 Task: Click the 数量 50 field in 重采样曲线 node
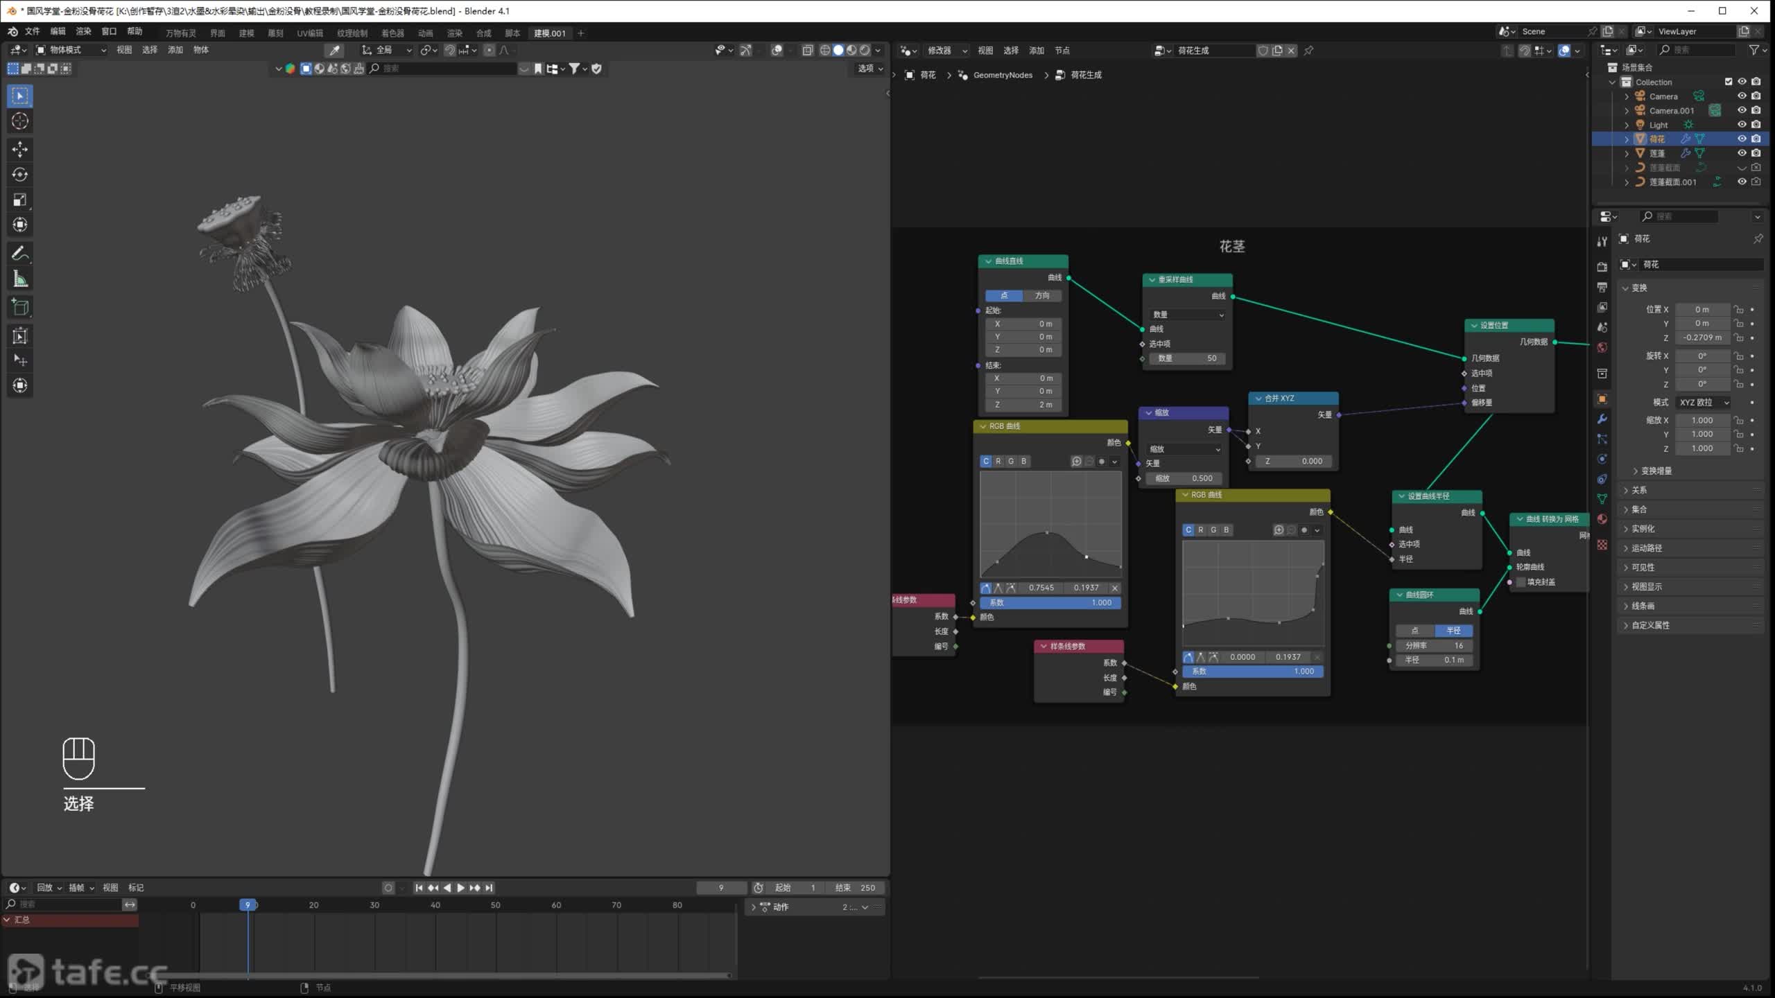[1187, 358]
